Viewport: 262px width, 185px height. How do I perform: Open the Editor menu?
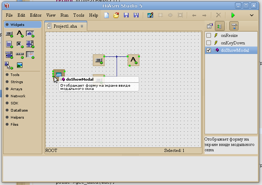coord(35,15)
